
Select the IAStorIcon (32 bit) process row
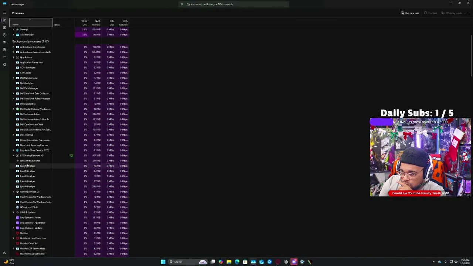tap(69, 207)
